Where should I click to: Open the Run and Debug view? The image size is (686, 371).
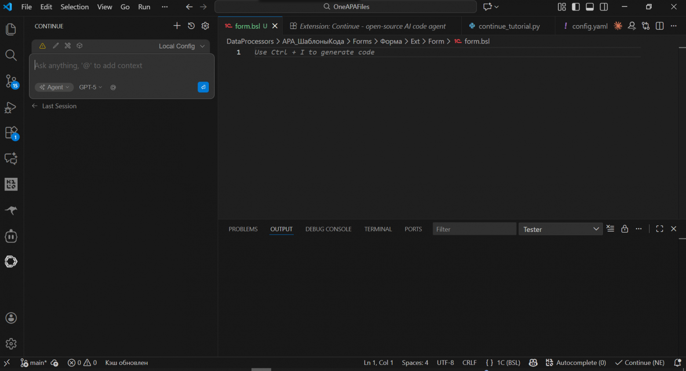[11, 107]
